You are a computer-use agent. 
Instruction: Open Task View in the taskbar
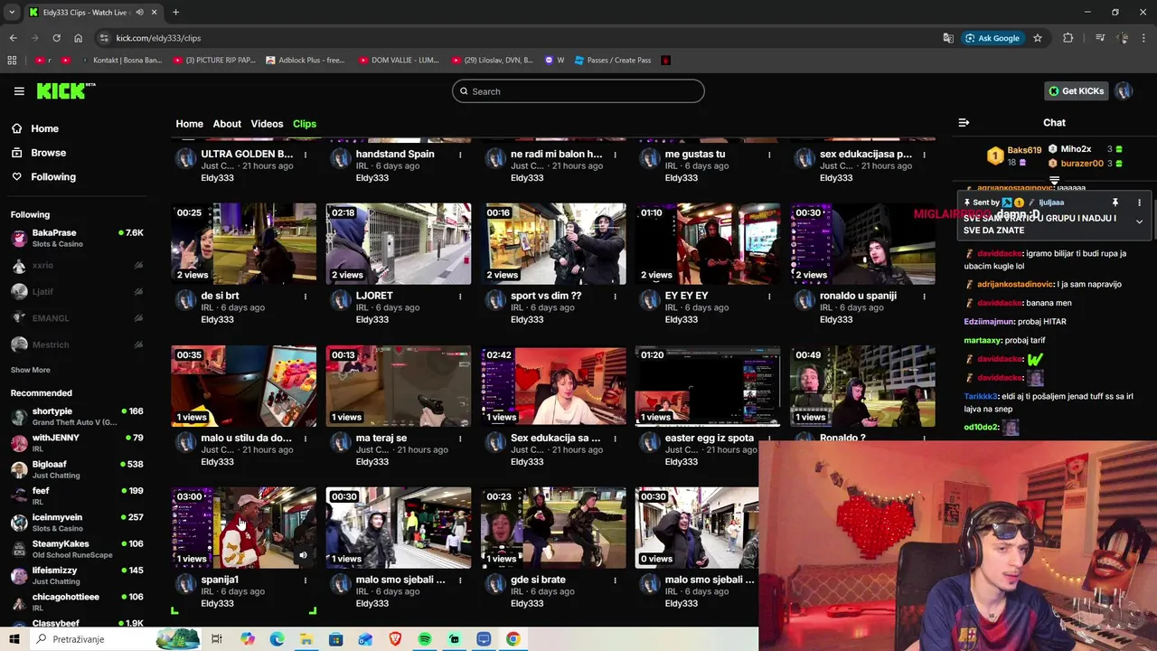point(217,639)
